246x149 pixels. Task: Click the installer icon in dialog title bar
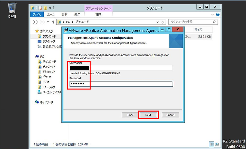tap(66, 30)
